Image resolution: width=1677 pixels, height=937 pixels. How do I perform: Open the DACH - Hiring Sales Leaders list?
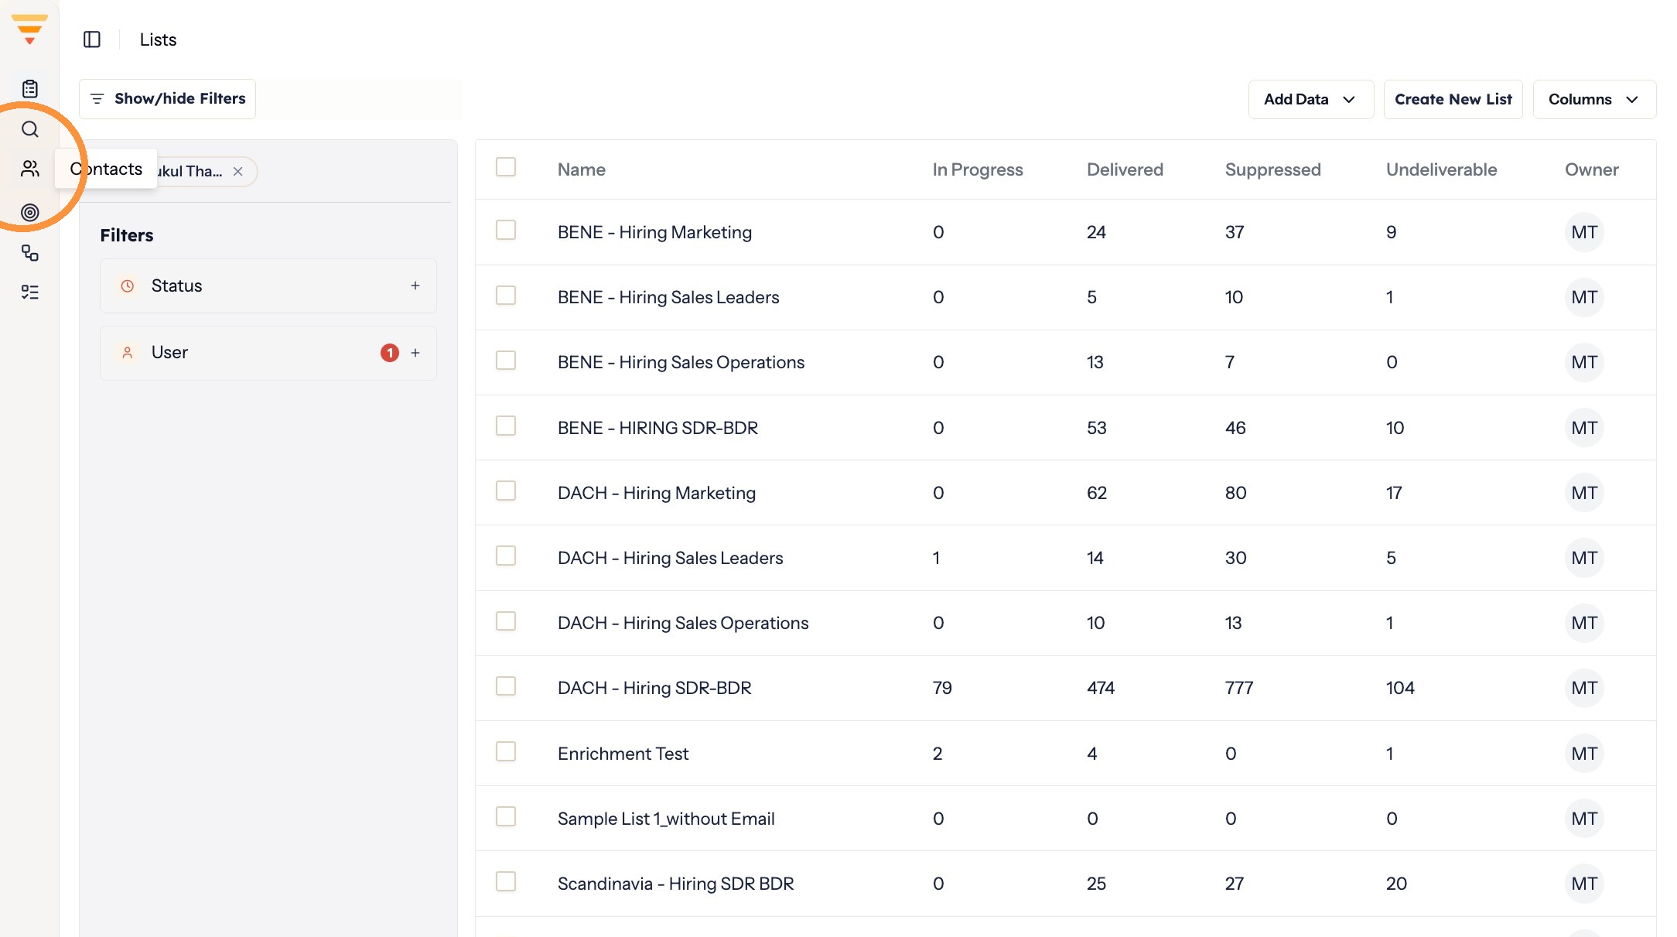[x=670, y=558]
